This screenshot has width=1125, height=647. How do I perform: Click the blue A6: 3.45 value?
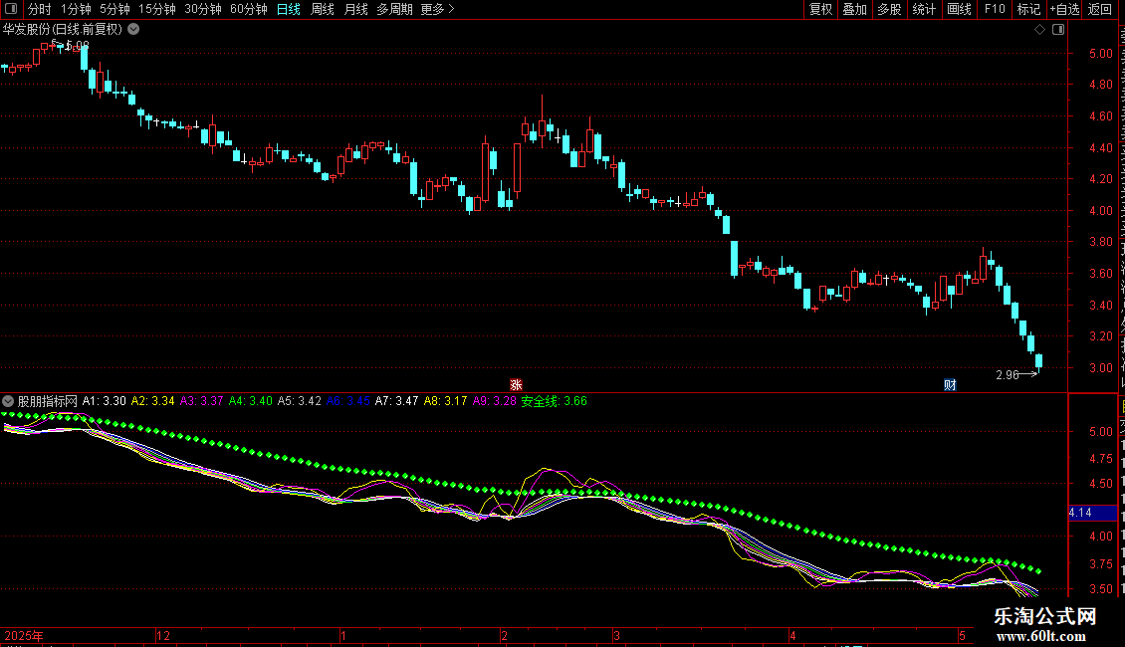pos(348,401)
